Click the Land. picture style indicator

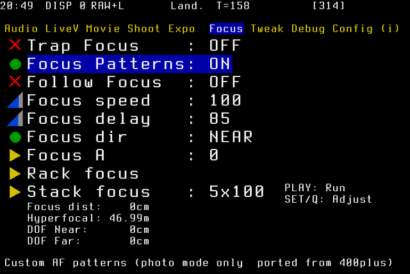tap(186, 6)
